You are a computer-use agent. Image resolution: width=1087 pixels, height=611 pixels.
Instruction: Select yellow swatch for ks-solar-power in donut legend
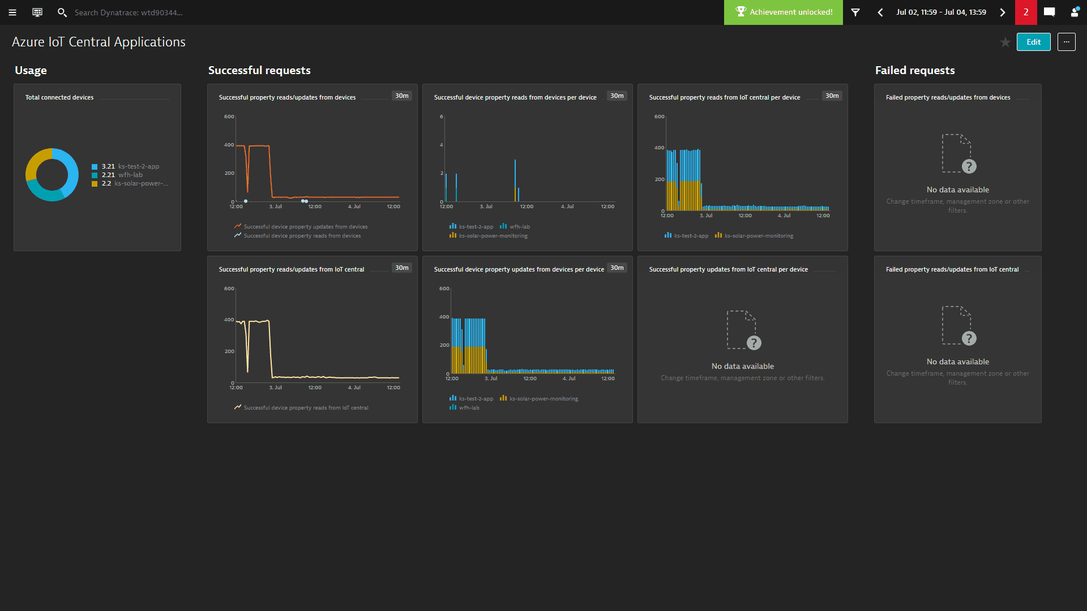(95, 184)
